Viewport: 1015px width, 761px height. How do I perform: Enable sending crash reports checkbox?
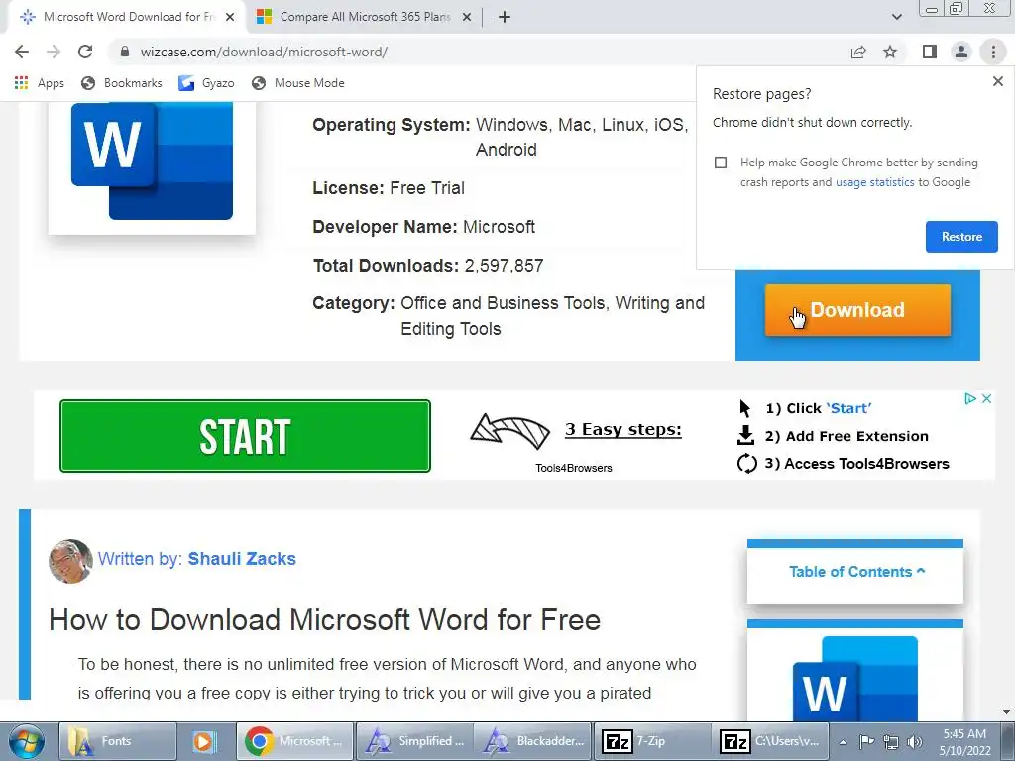pos(721,163)
